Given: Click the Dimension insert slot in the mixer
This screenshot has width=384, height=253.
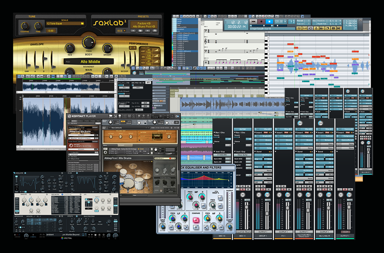Looking at the screenshot, I should pos(304,144).
